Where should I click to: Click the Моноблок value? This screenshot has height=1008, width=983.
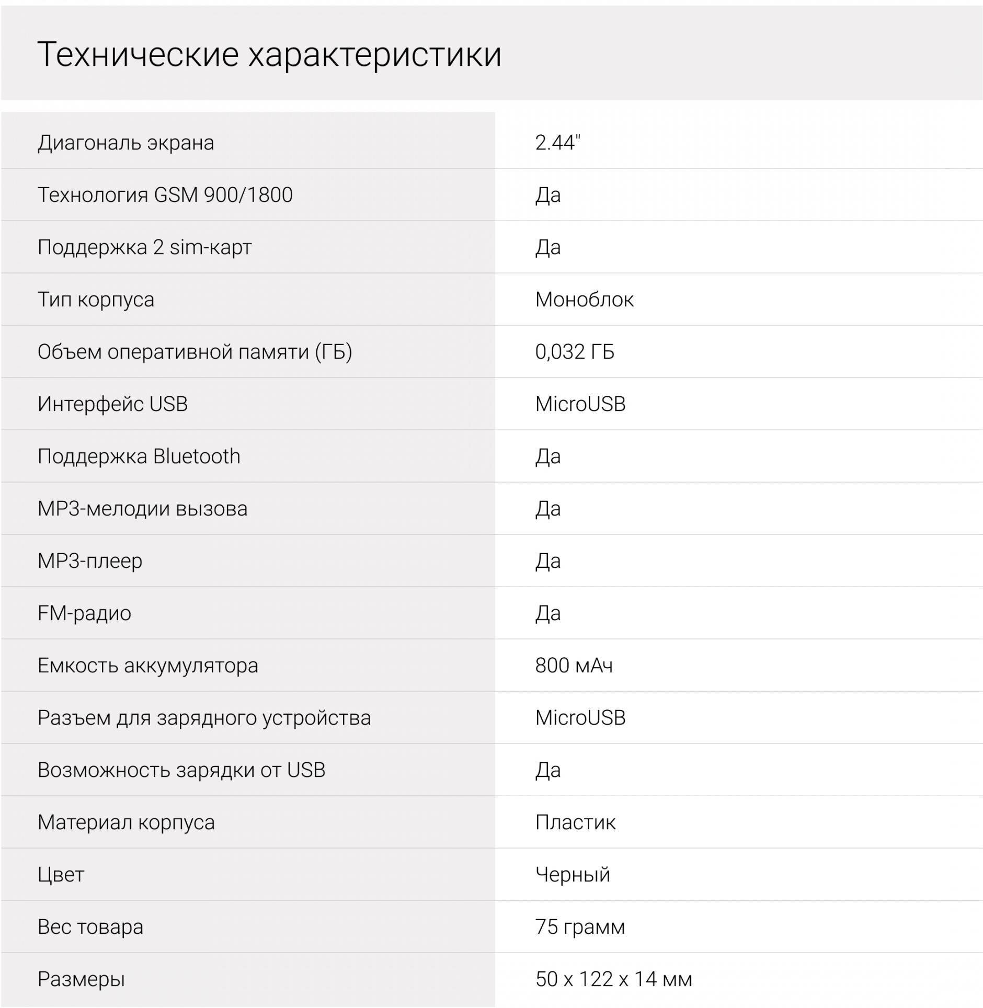pyautogui.click(x=585, y=300)
